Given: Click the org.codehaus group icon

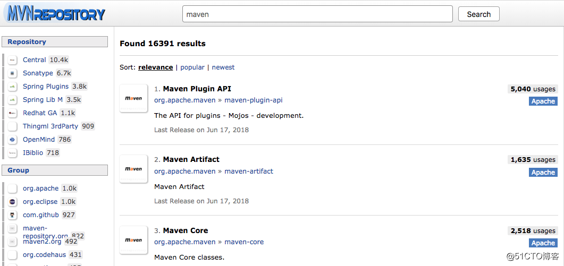Looking at the screenshot, I should [13, 255].
